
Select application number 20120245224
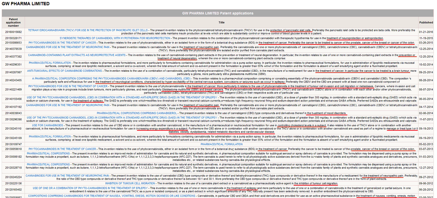click(x=13, y=177)
